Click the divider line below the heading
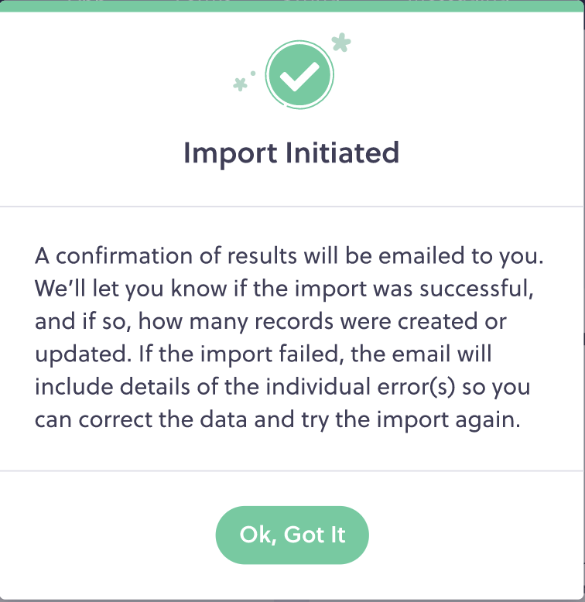 tap(292, 207)
